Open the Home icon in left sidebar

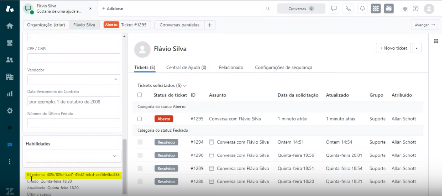pyautogui.click(x=9, y=26)
